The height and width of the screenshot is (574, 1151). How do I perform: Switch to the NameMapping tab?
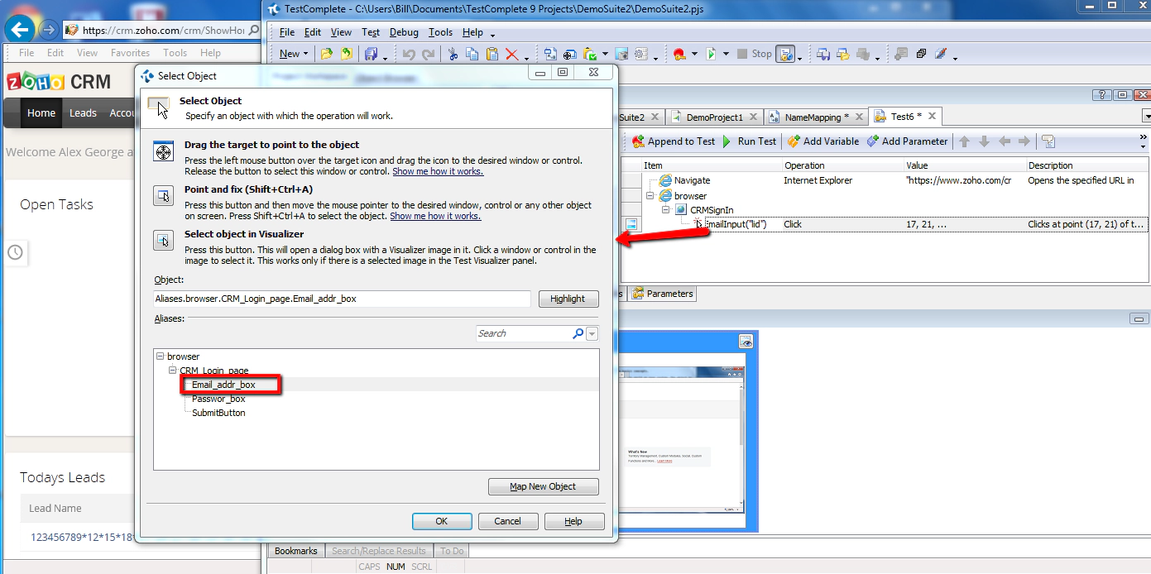[x=814, y=117]
